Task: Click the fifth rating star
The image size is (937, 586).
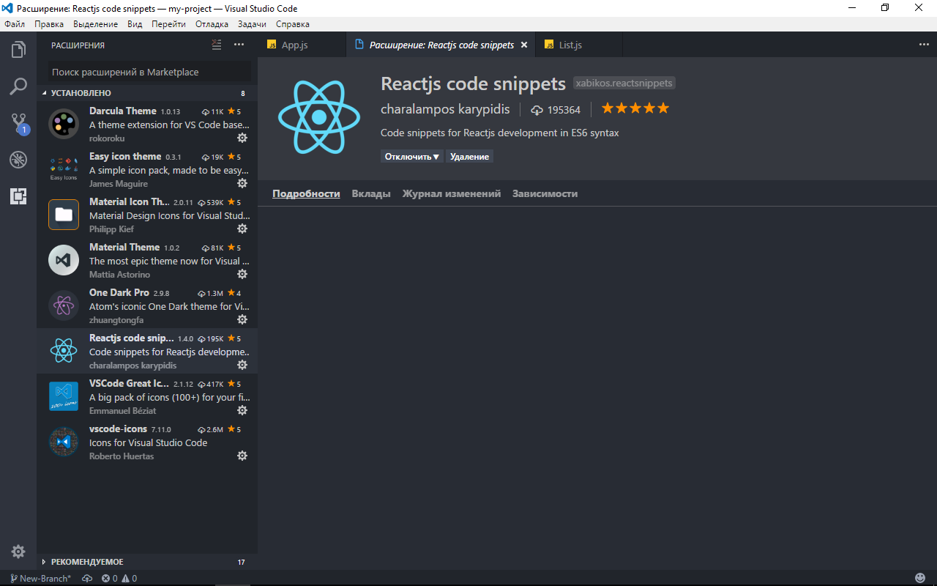Action: tap(662, 108)
